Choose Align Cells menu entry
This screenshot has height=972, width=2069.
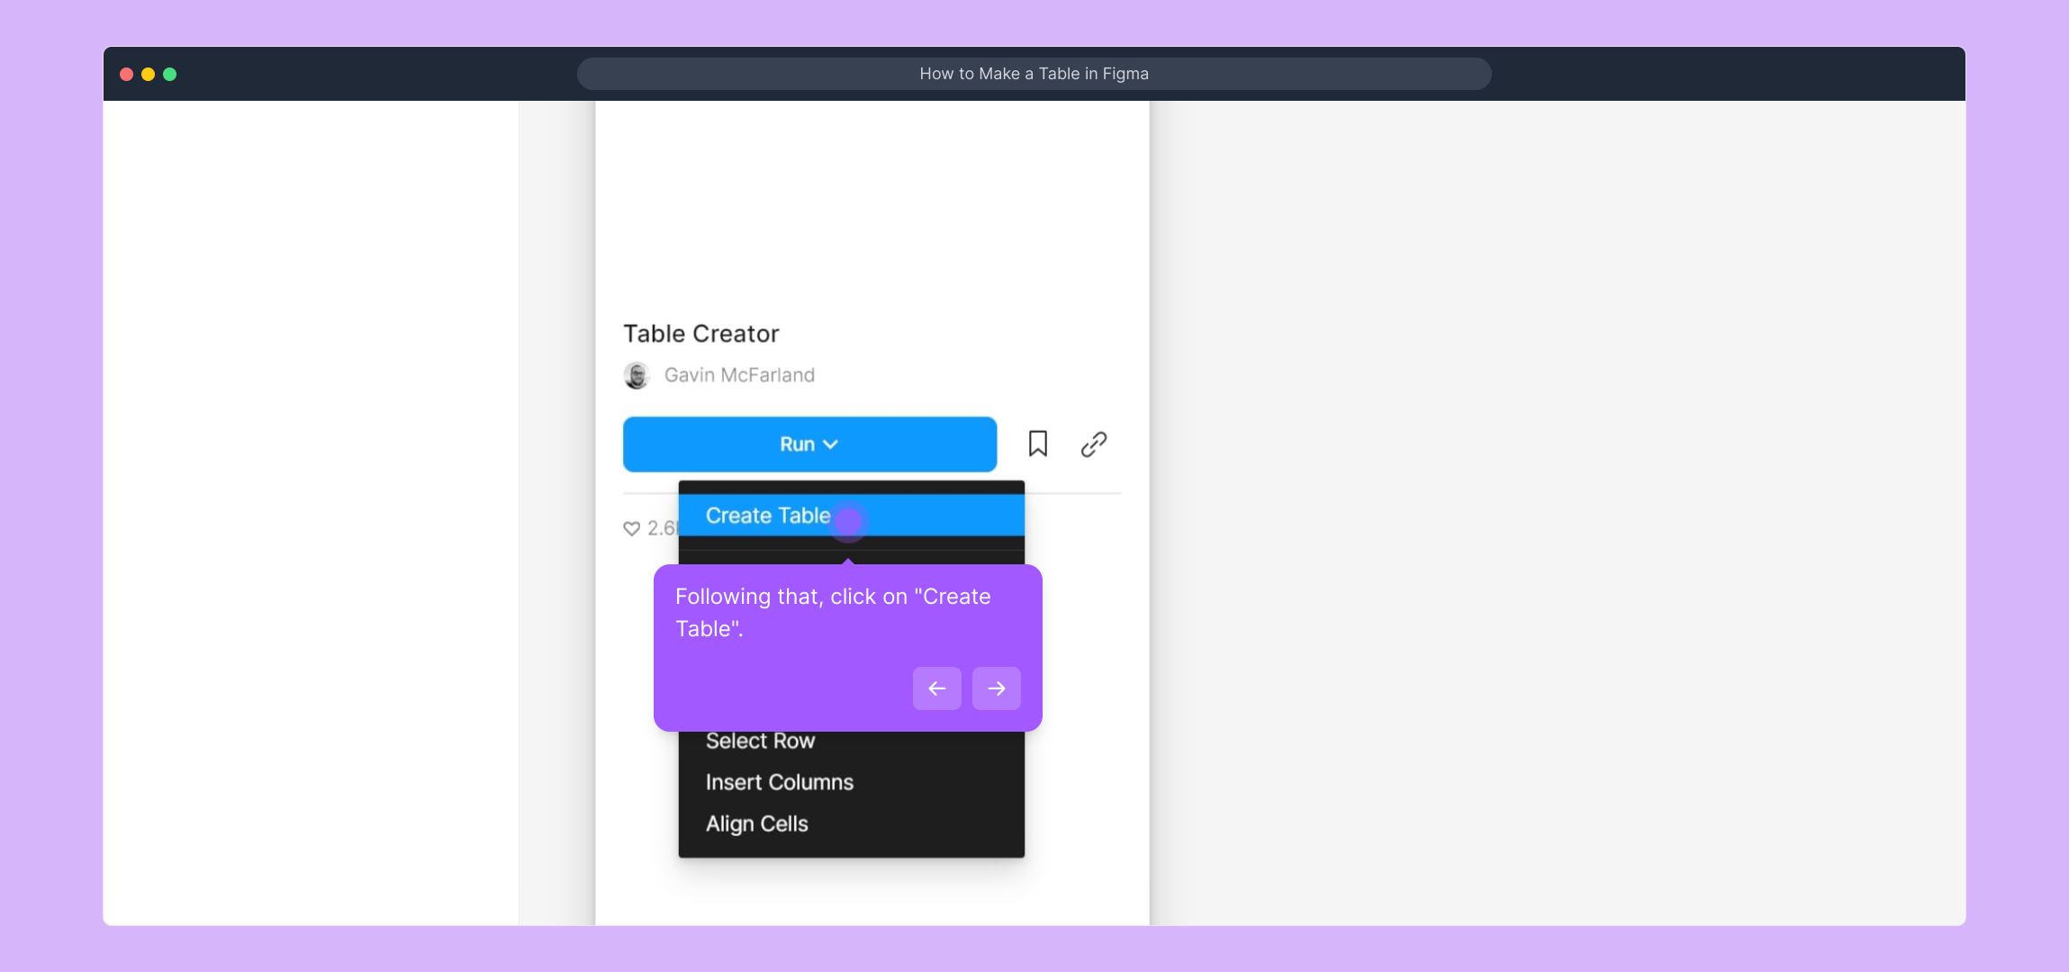[x=756, y=823]
